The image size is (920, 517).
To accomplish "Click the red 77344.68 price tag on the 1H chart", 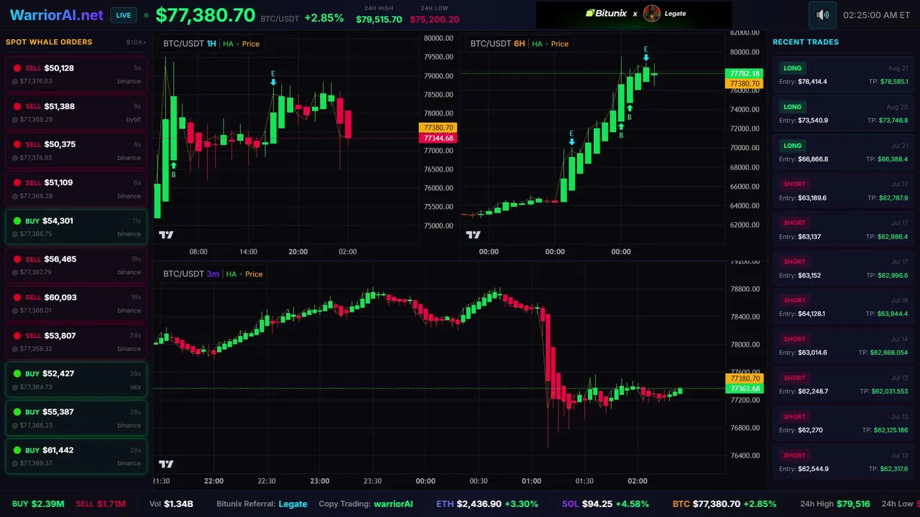I will (437, 139).
